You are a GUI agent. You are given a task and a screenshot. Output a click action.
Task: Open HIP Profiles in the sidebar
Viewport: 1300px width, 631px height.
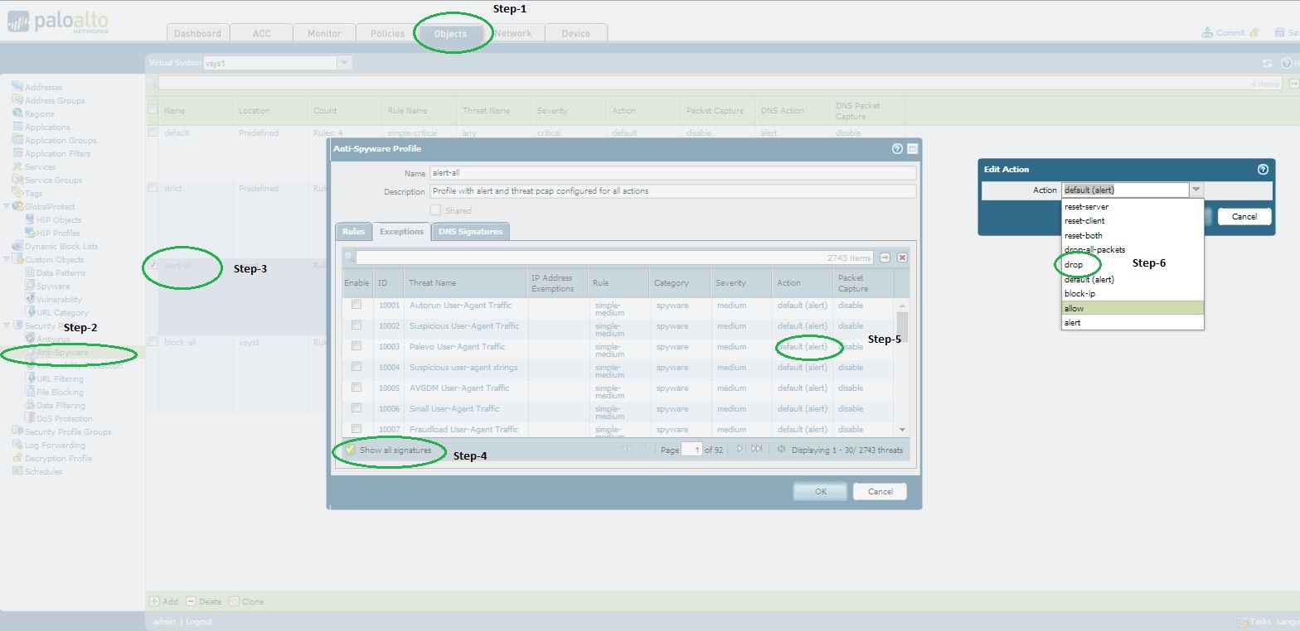58,233
